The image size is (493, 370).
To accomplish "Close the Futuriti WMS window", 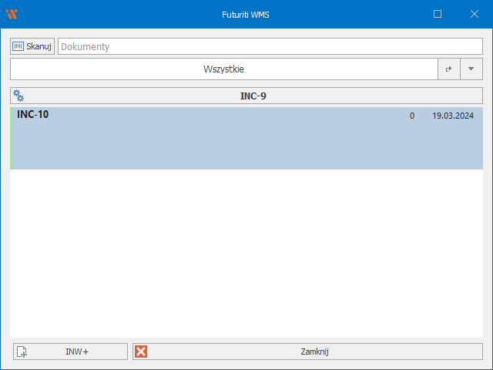I will click(x=474, y=14).
